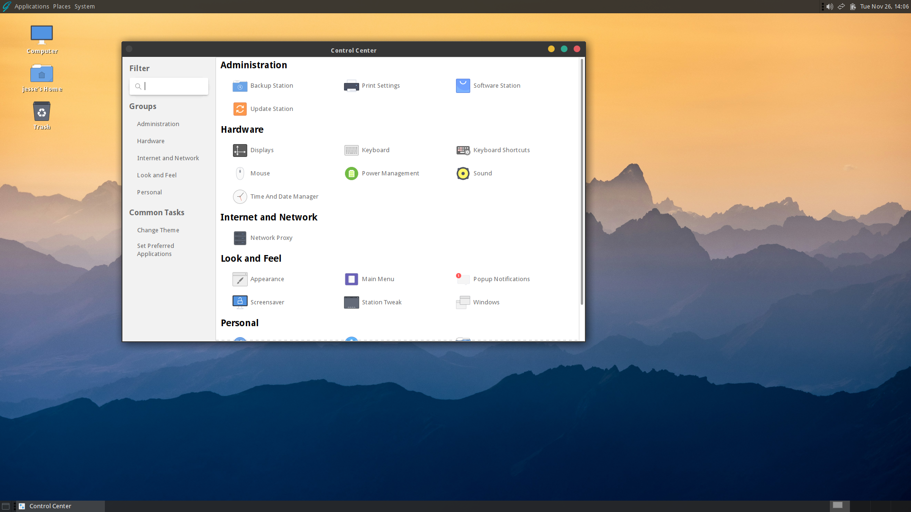Open Screensaver settings icon

(240, 302)
